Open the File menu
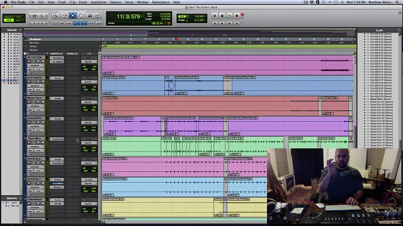 click(x=32, y=2)
